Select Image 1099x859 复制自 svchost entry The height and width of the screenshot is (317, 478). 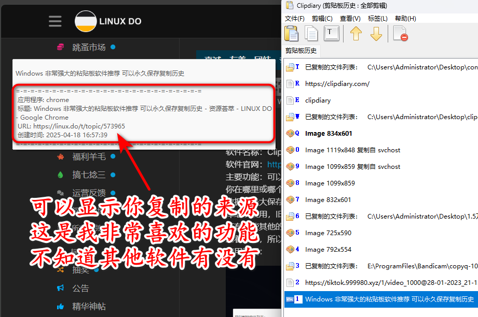[x=381, y=167]
